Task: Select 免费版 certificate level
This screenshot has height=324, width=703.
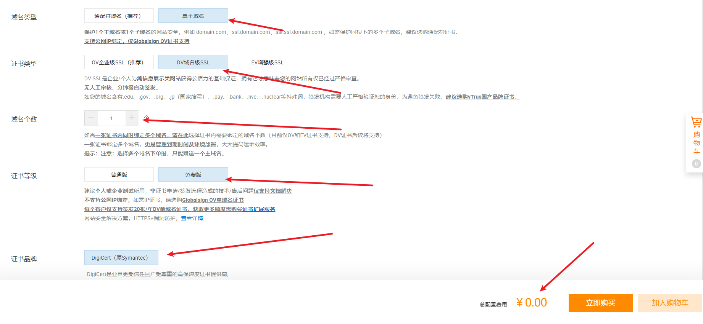Action: point(193,175)
